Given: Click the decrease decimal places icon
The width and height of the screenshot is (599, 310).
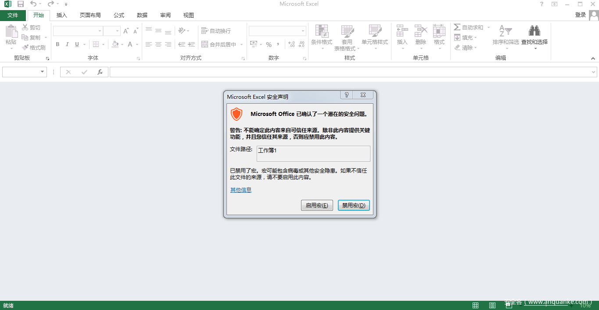Looking at the screenshot, I should click(x=301, y=44).
